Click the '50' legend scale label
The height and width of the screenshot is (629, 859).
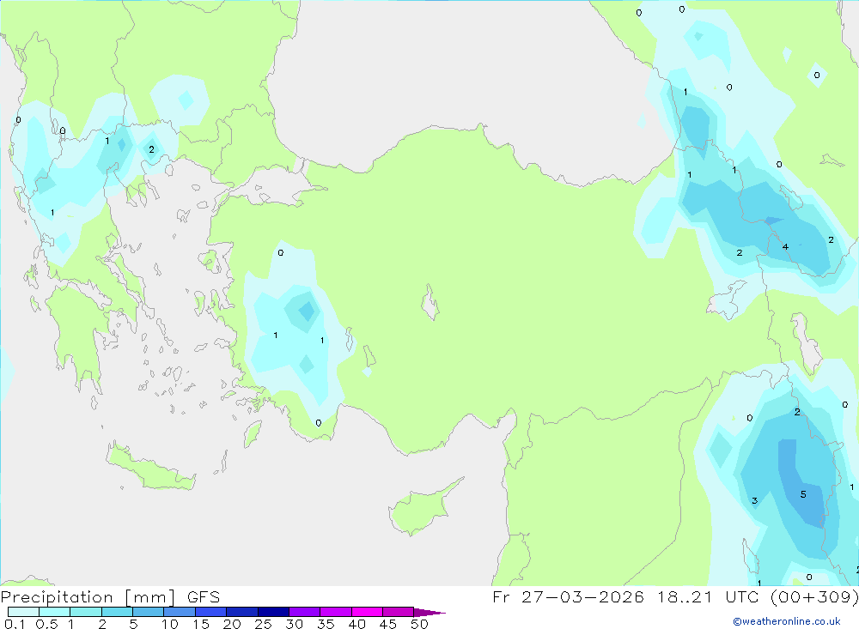[x=419, y=624]
